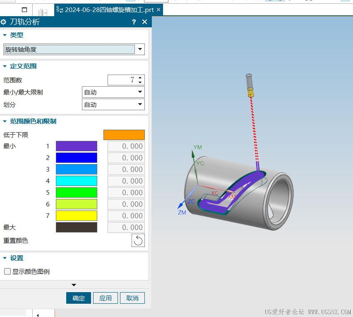Screen dimensions: 353x317
Task: Cancel the dialog with 取消
Action: click(132, 298)
